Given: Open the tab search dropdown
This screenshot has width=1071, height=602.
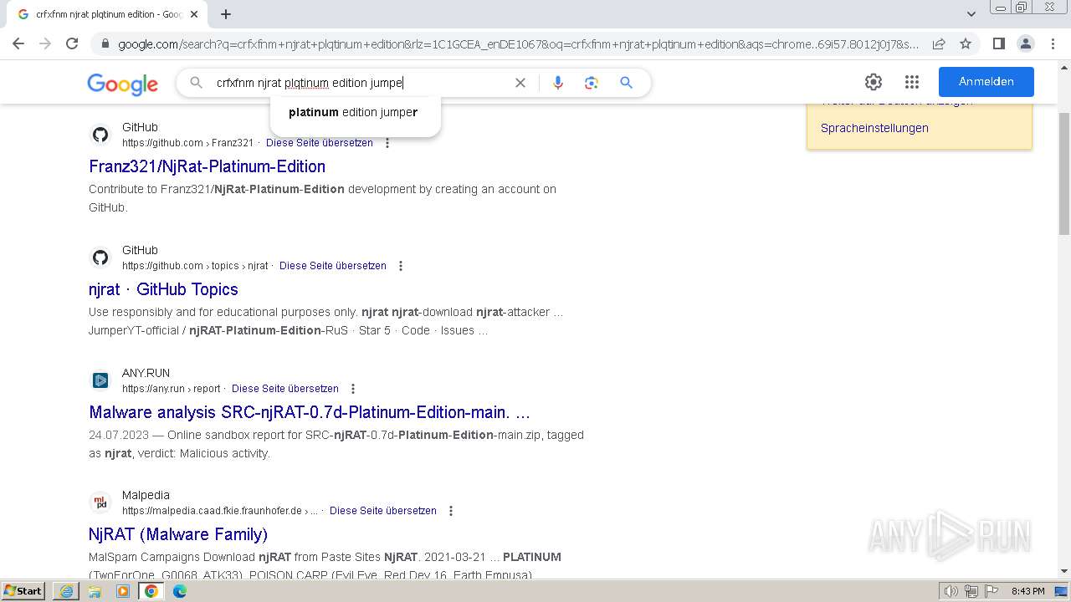Looking at the screenshot, I should (x=971, y=14).
